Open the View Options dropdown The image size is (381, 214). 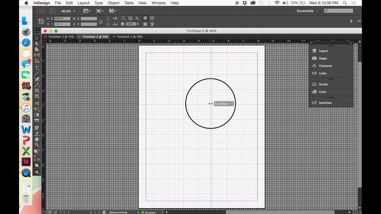click(87, 11)
